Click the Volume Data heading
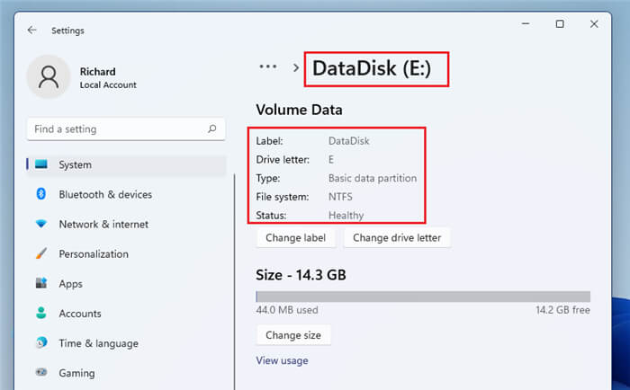Screen dimensions: 630x390 click(x=299, y=110)
